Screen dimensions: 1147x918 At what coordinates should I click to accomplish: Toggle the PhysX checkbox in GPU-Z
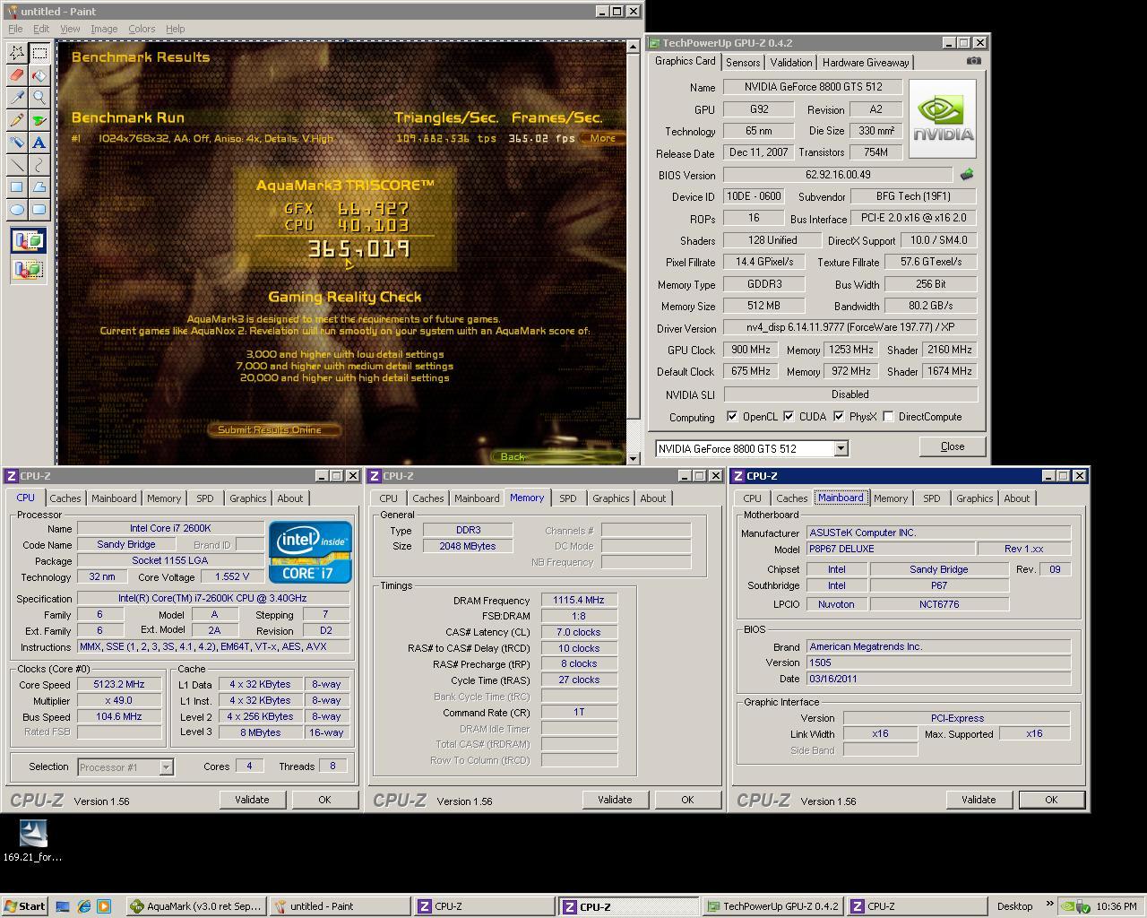(839, 417)
